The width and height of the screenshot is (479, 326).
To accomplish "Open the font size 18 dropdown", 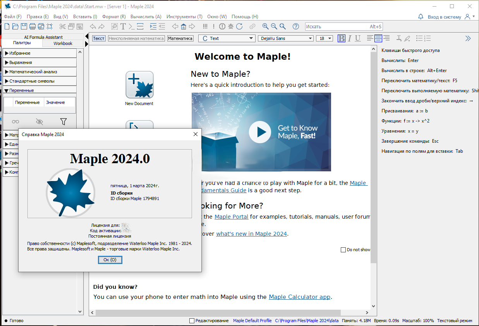I will (x=324, y=38).
